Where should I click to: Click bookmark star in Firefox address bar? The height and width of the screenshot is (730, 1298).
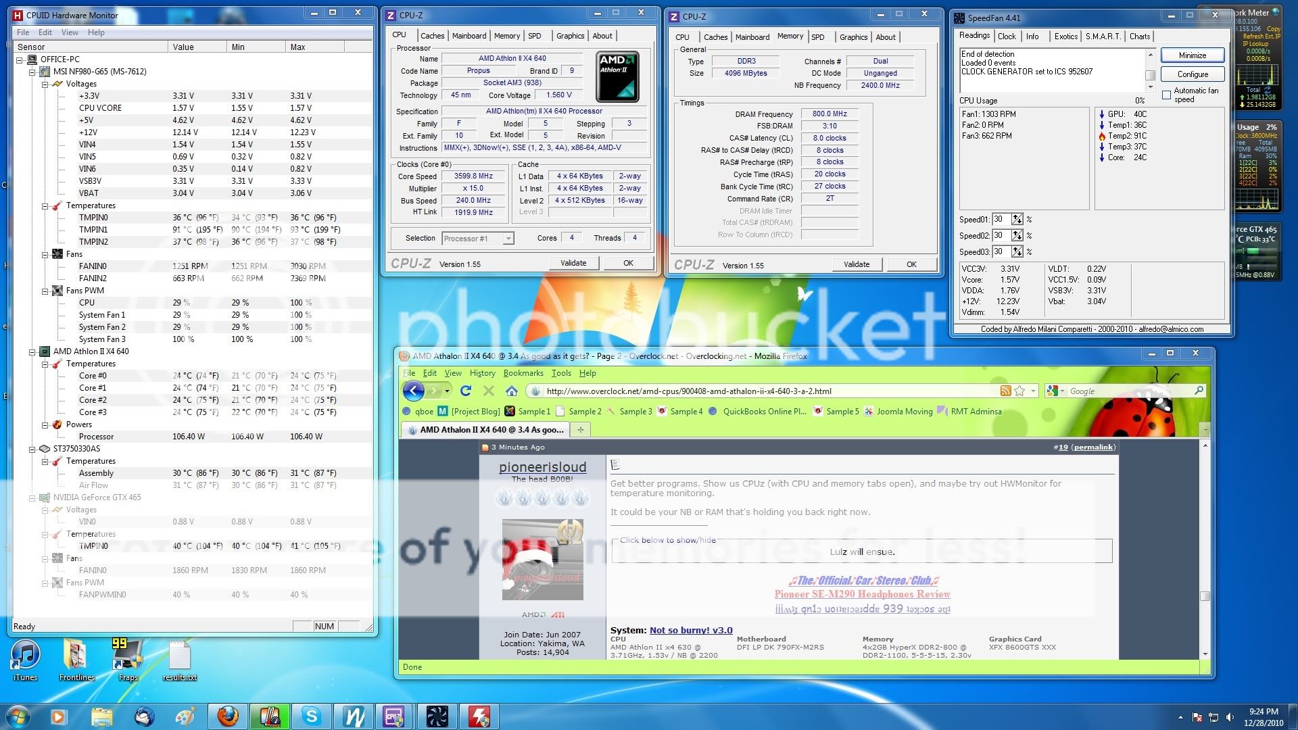point(1019,391)
